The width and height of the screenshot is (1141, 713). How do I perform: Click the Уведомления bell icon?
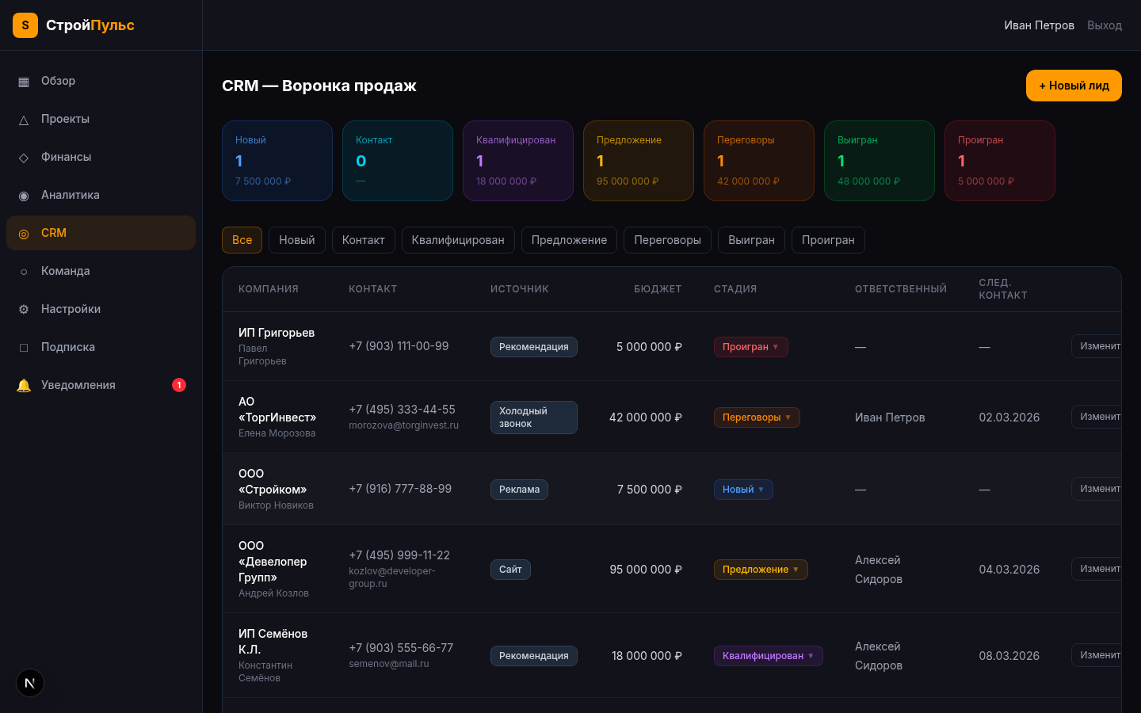click(25, 385)
